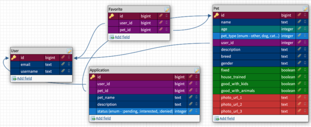
Task: Open the edit icon on the User table header
Action: pyautogui.click(x=69, y=51)
